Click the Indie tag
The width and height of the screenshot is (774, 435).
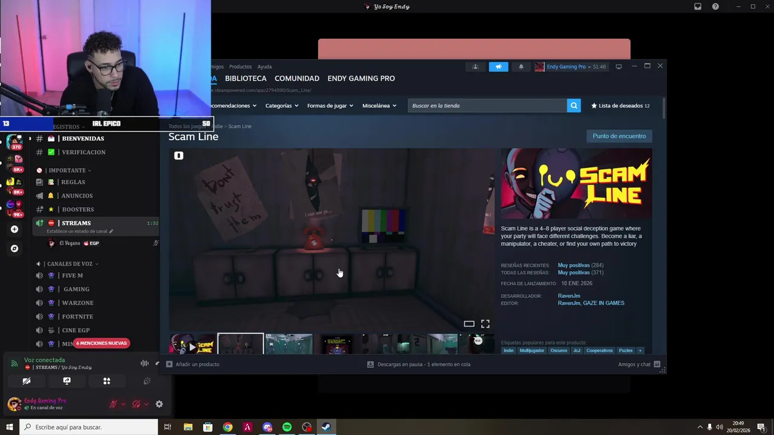point(509,350)
